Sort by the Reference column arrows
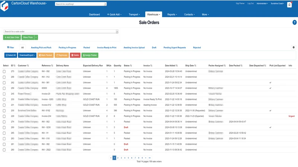298x167 pixels. coord(52,66)
